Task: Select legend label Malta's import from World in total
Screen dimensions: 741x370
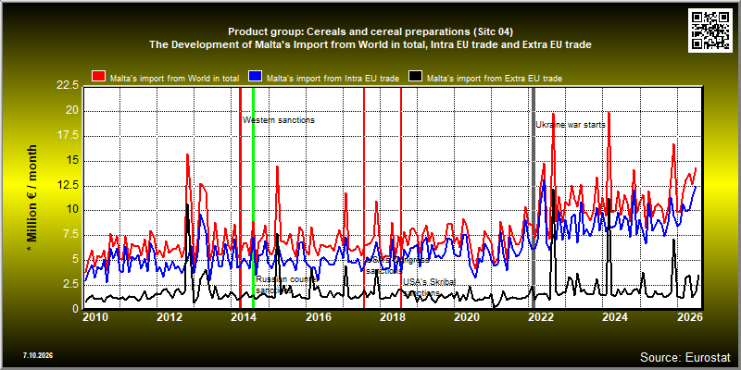Action: point(174,78)
